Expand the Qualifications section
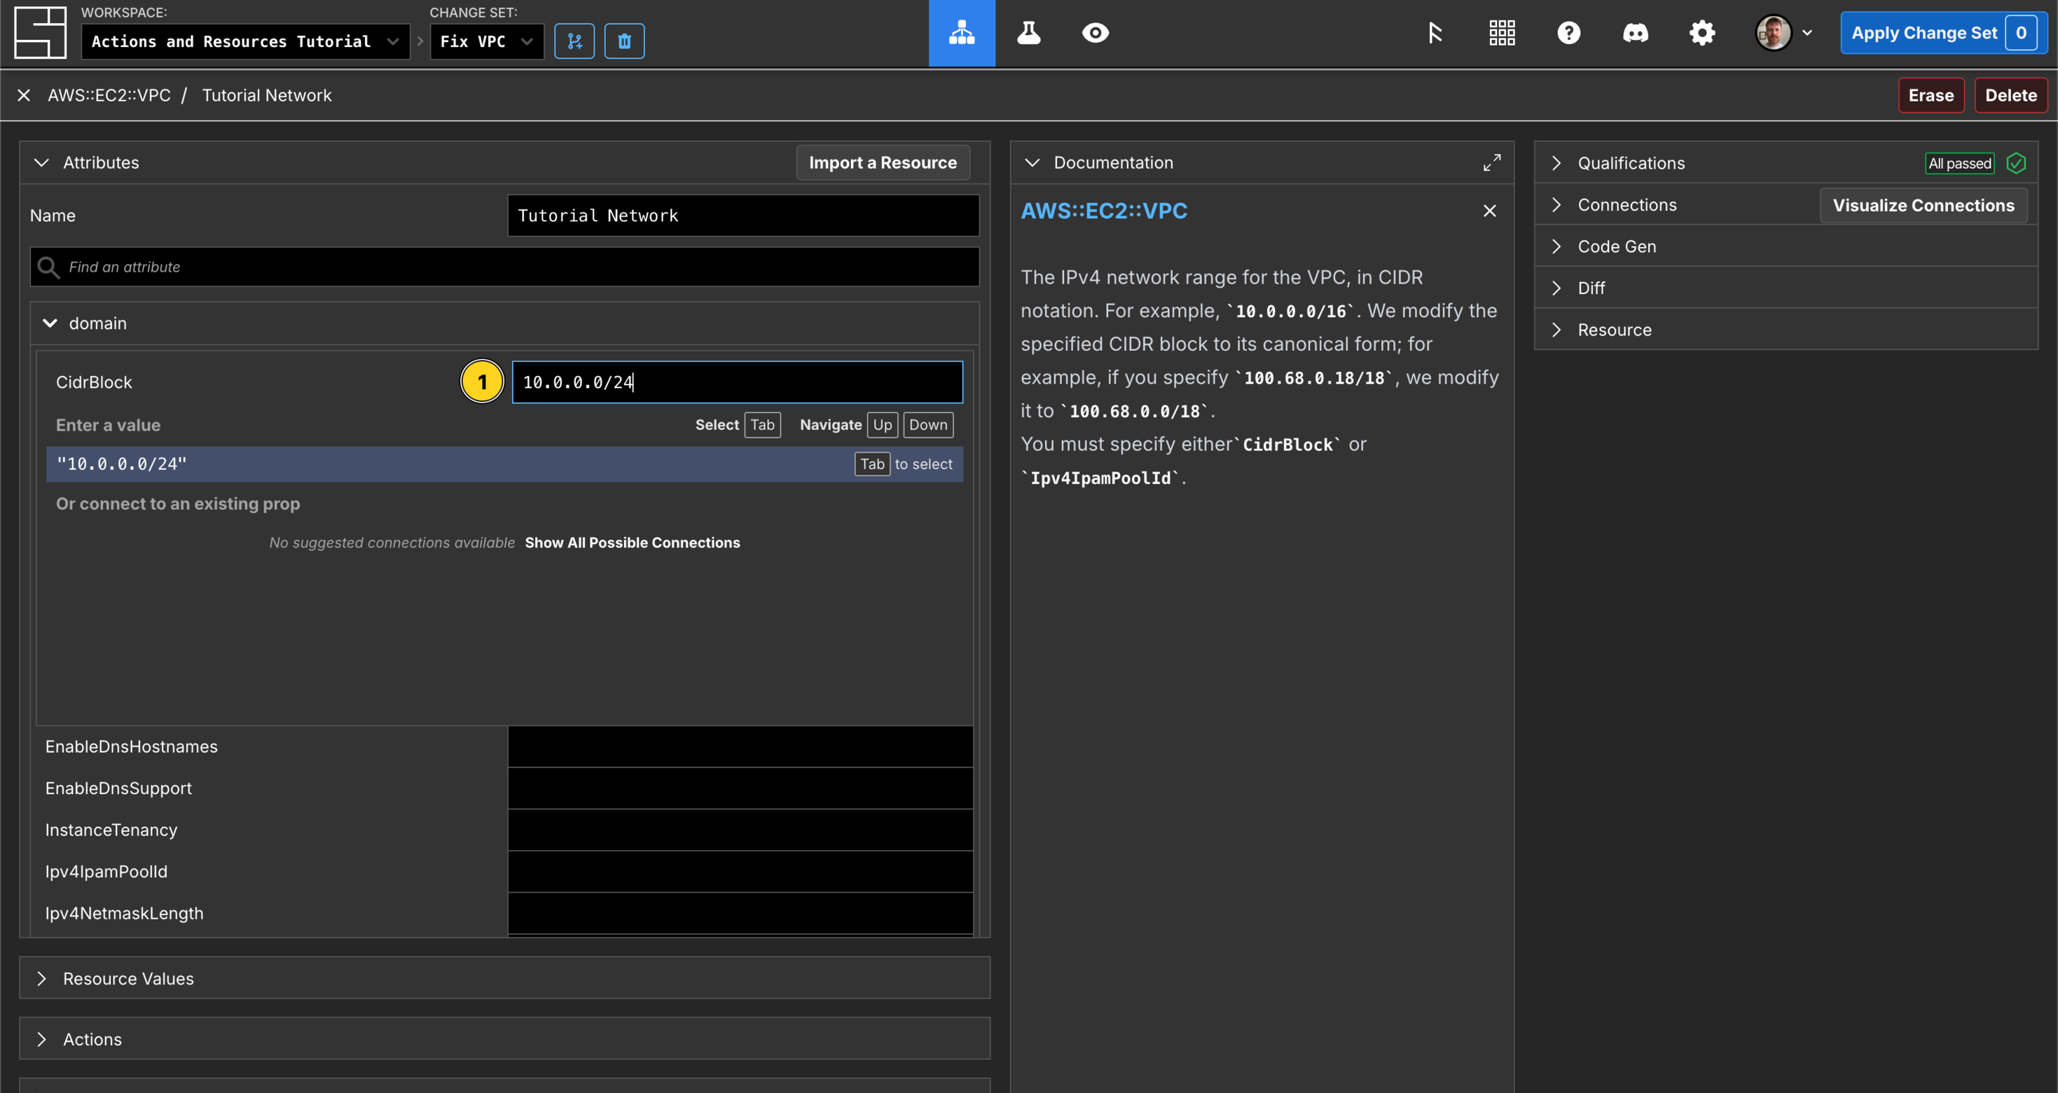2058x1093 pixels. [x=1556, y=163]
